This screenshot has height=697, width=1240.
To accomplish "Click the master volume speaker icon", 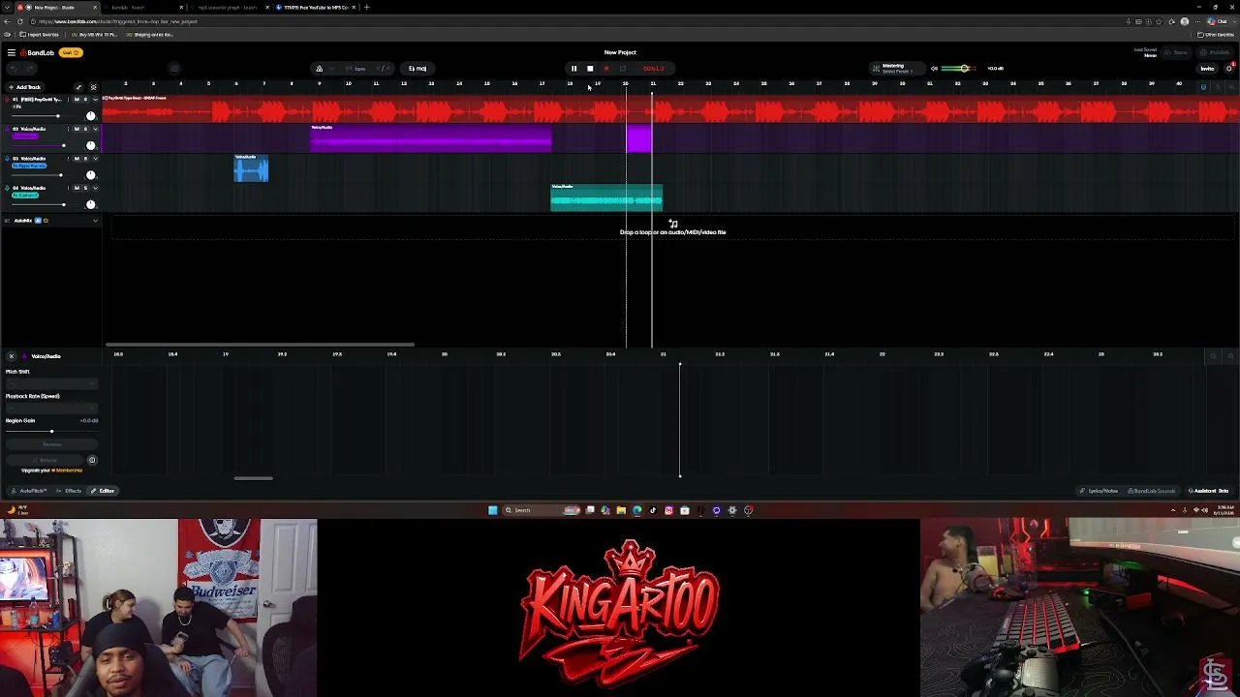I will coord(934,69).
